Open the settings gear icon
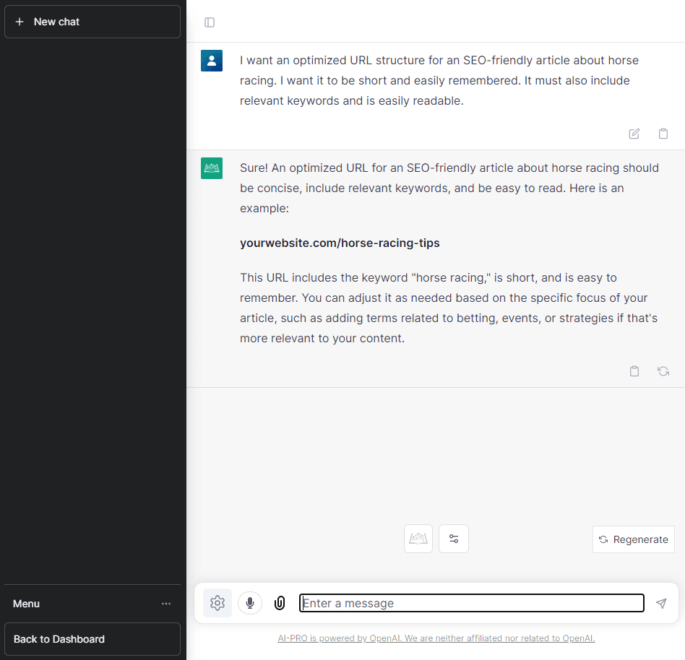The height and width of the screenshot is (660, 685). click(x=217, y=603)
